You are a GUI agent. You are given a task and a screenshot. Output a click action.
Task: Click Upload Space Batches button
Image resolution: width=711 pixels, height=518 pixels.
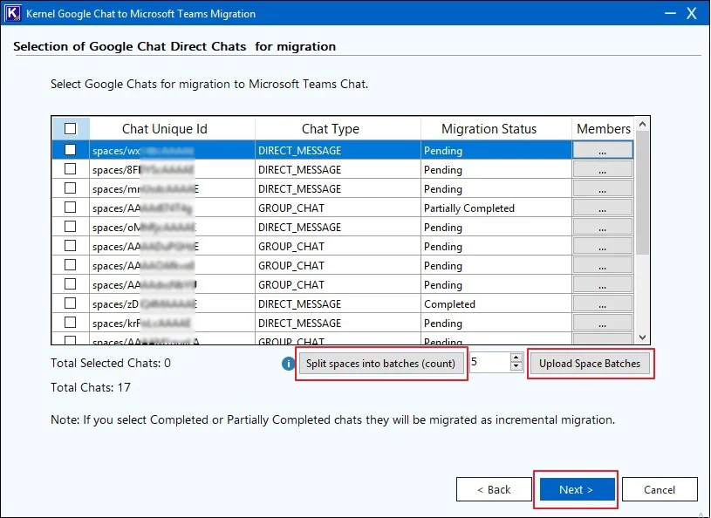click(590, 364)
